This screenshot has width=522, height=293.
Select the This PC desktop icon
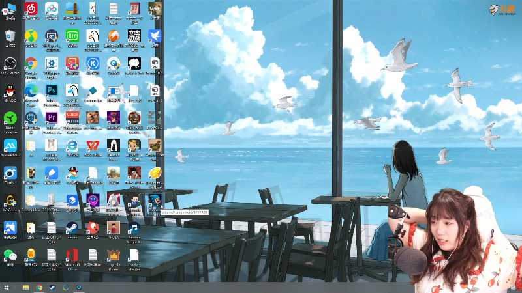[x=10, y=9]
